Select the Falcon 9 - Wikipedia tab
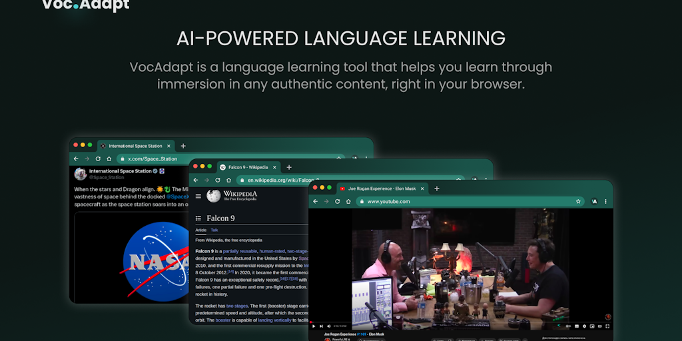Image resolution: width=682 pixels, height=341 pixels. [248, 167]
